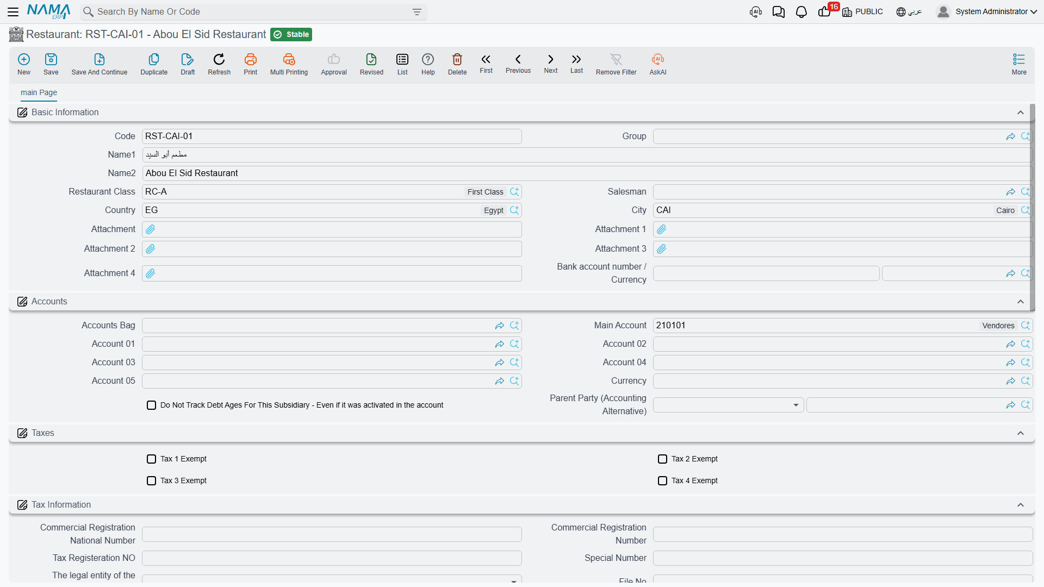Open the Parent Party type dropdown
This screenshot has width=1044, height=587.
pyautogui.click(x=728, y=405)
